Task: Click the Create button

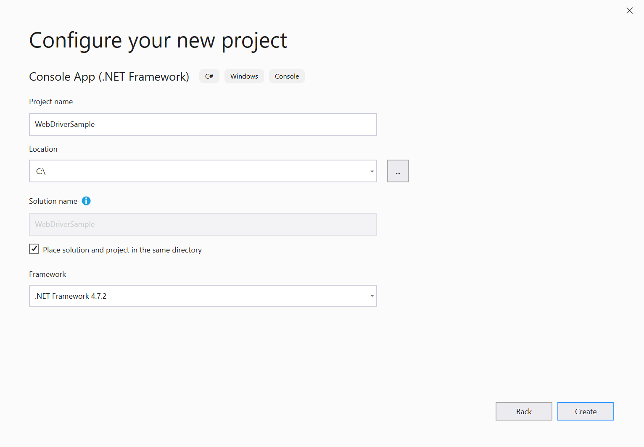Action: click(586, 411)
